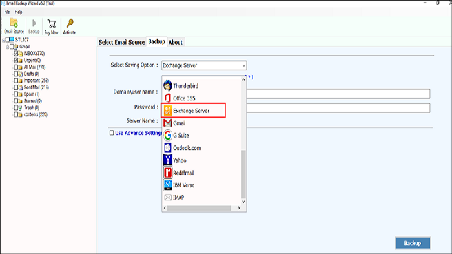Open the File menu

click(x=7, y=12)
